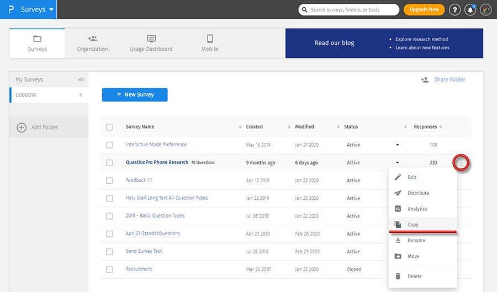Open the notifications bell icon

click(470, 10)
